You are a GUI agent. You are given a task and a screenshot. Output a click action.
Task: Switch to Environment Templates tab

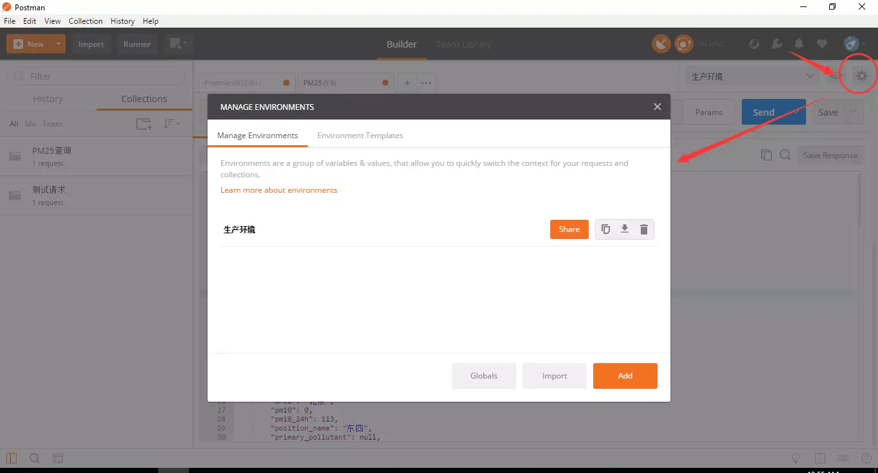360,136
